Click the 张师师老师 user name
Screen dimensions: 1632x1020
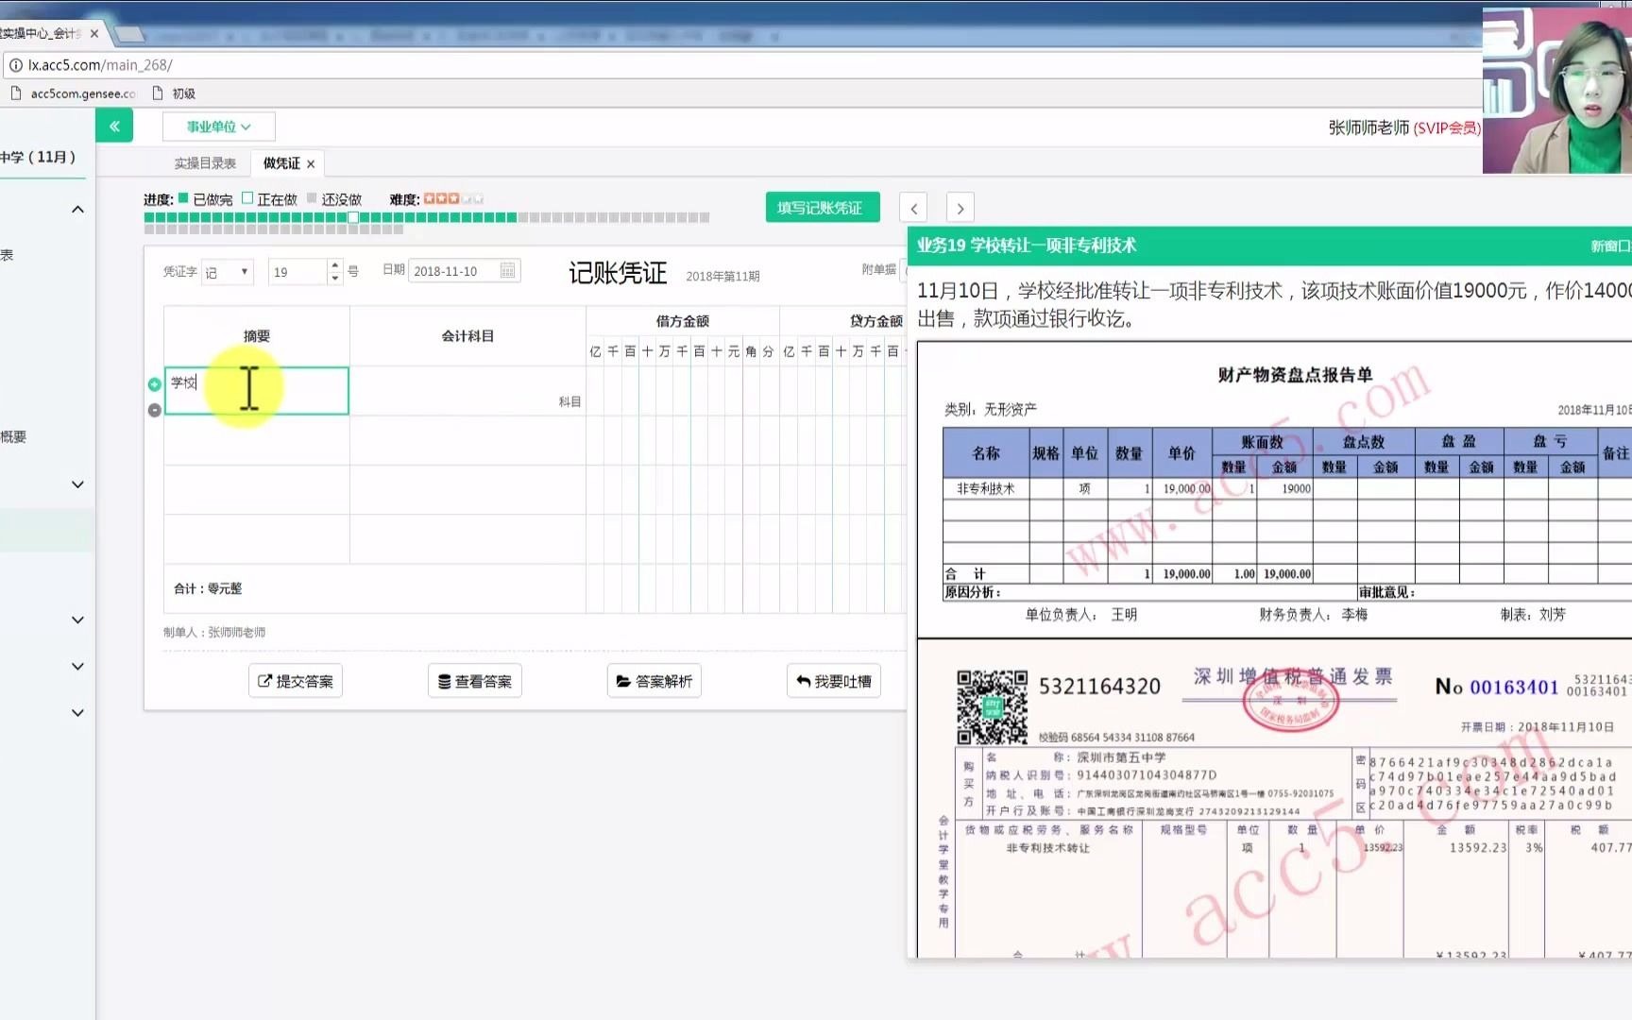coord(1368,127)
